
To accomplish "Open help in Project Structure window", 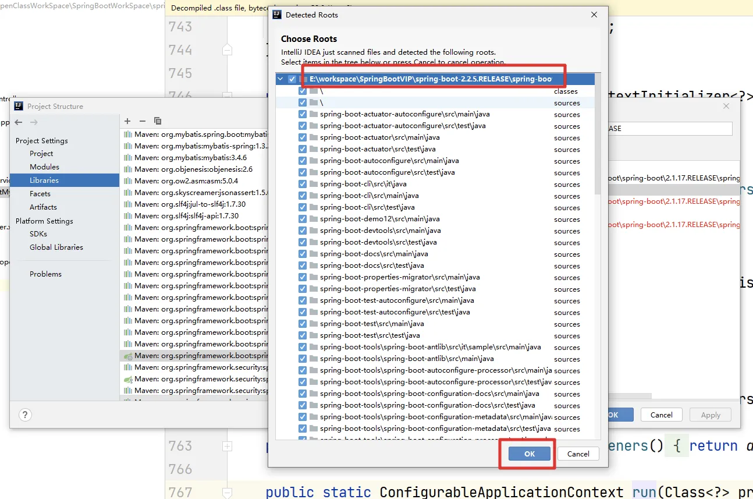I will 24,415.
